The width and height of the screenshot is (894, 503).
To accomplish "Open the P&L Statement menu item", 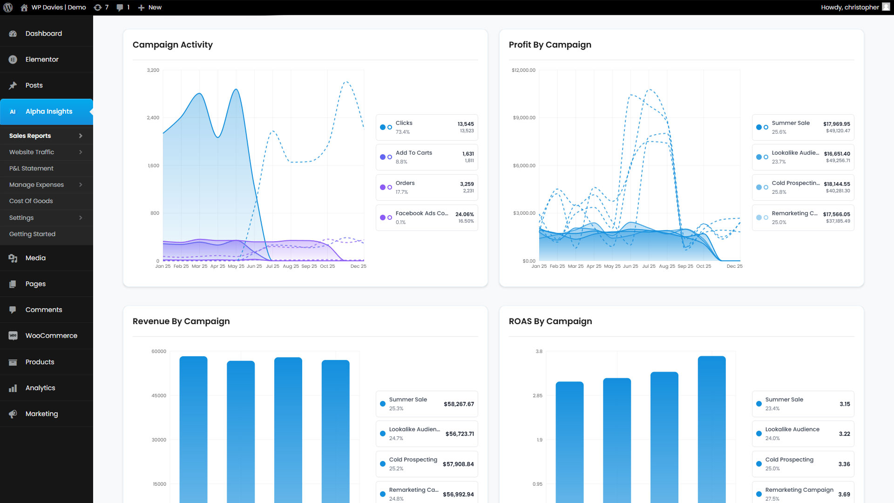I will (31, 169).
